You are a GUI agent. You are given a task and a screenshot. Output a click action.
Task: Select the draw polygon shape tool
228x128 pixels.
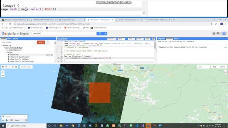coord(13,67)
